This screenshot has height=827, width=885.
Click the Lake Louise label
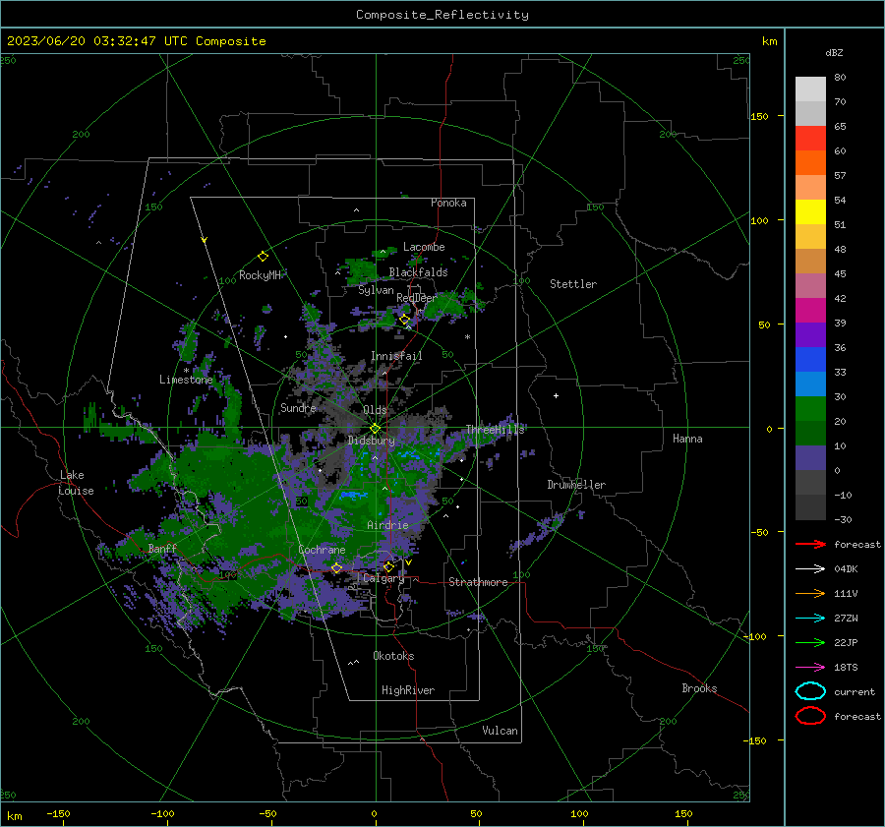(x=77, y=483)
